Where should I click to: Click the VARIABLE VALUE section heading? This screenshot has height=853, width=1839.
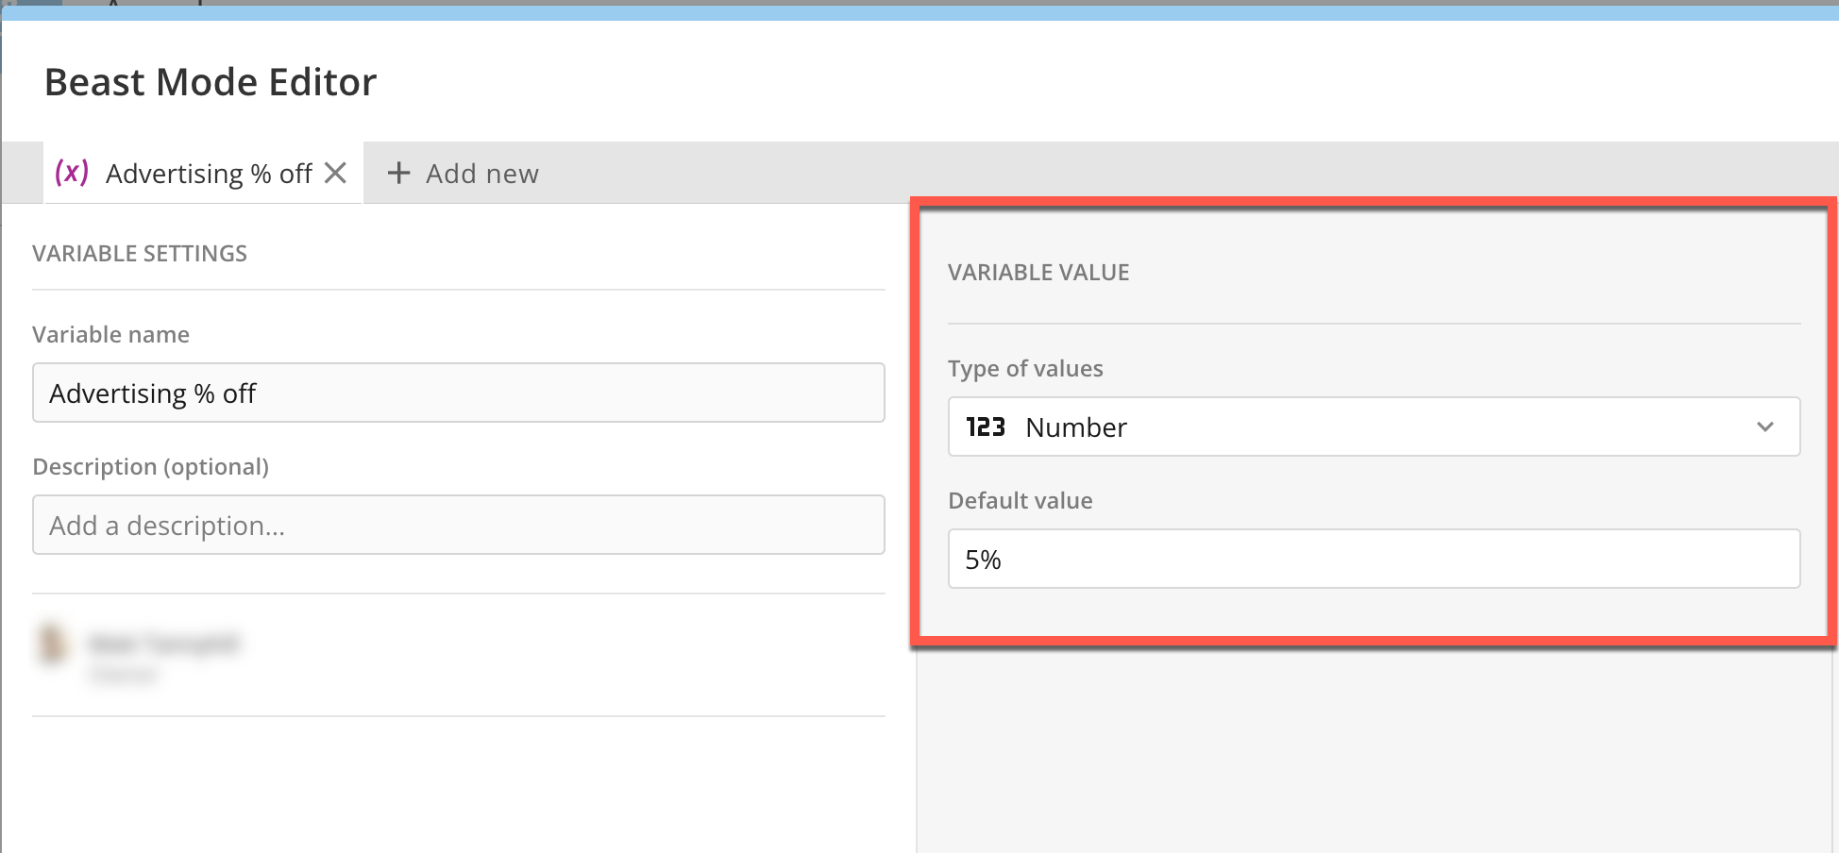coord(1038,272)
